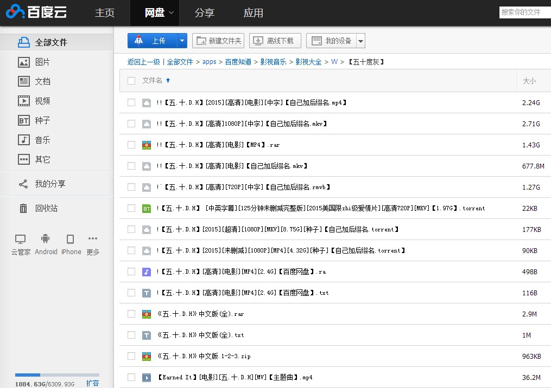Check the 1.27G rmvb file checkbox
This screenshot has width=551, height=388.
(x=131, y=187)
